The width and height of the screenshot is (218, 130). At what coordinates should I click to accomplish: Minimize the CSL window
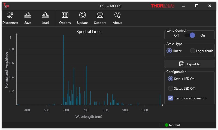[x=184, y=6]
